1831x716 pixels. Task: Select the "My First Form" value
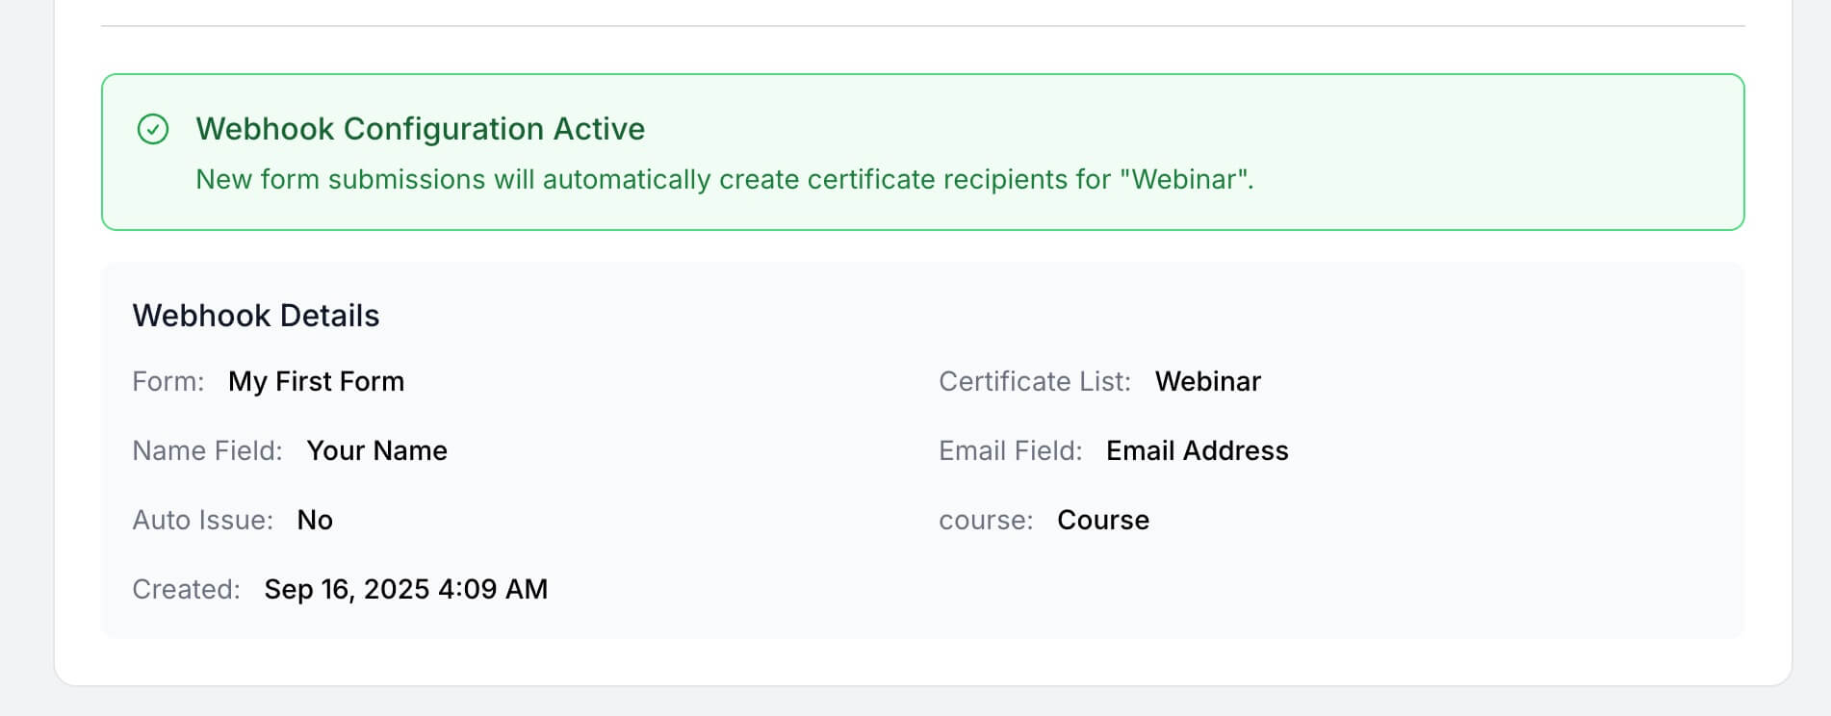tap(316, 382)
